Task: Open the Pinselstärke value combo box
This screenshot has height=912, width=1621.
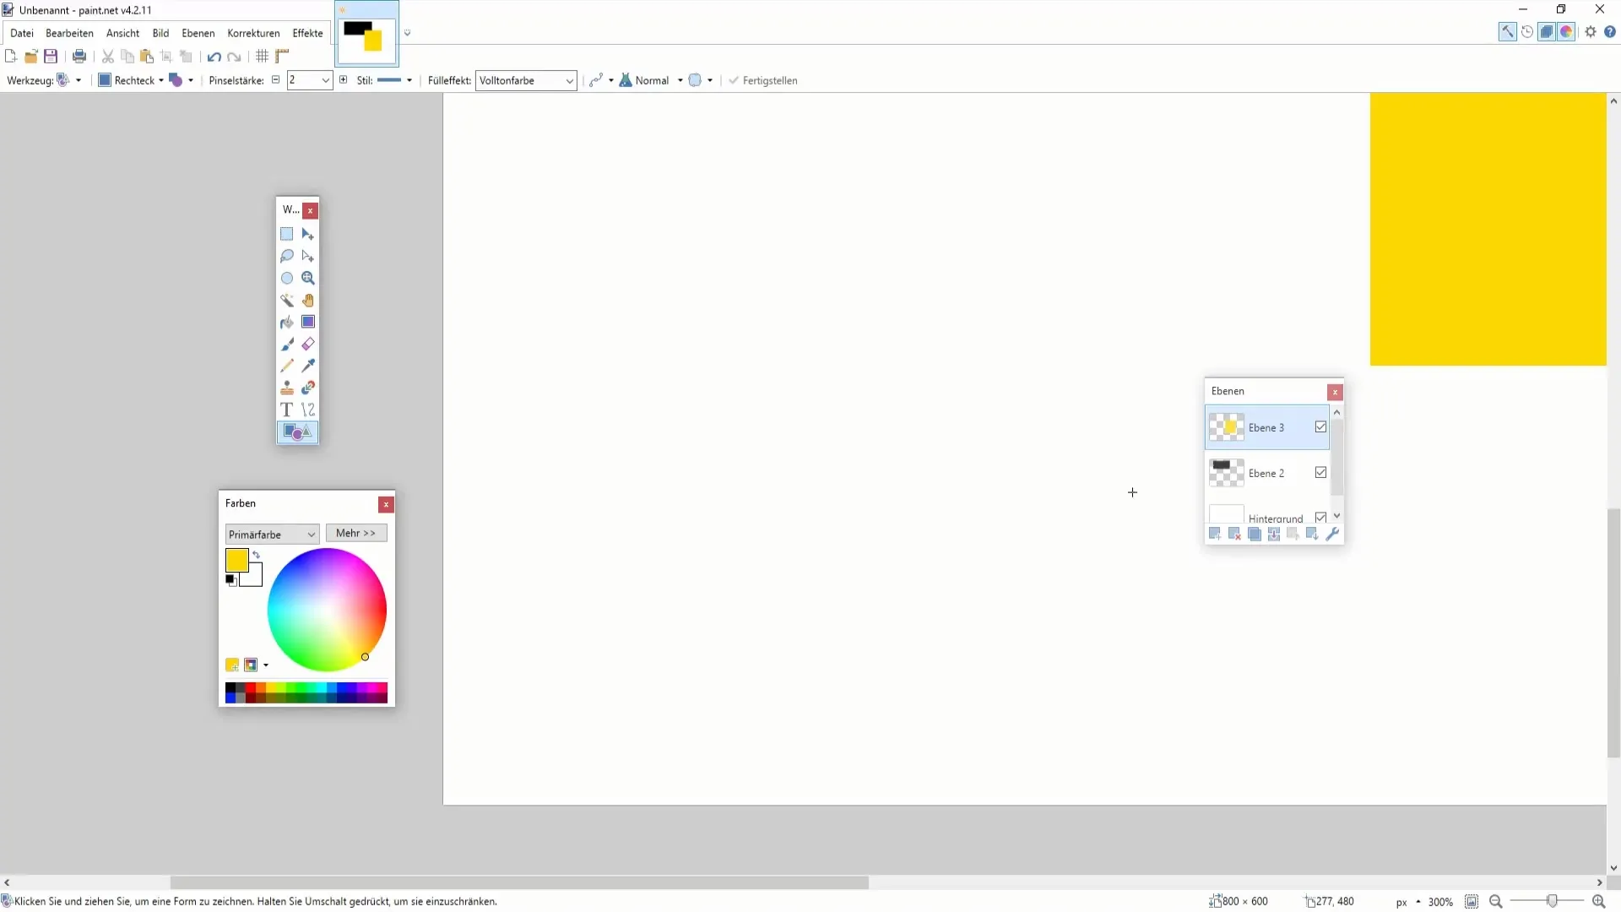Action: 310,80
